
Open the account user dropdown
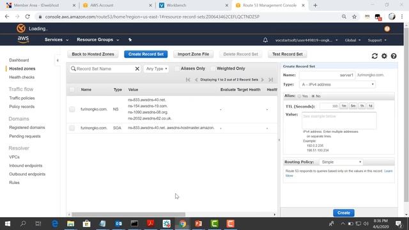tap(306, 40)
